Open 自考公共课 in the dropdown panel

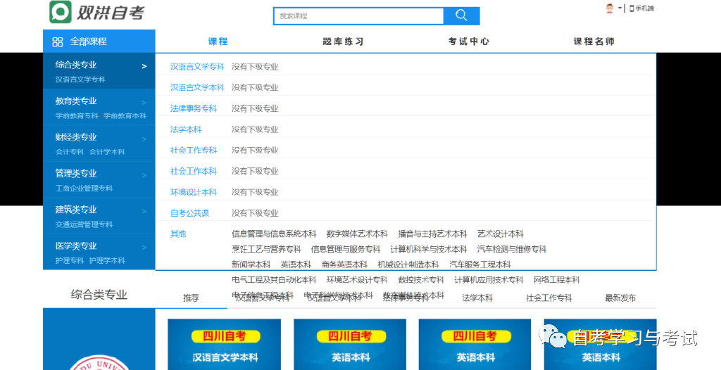click(x=189, y=213)
